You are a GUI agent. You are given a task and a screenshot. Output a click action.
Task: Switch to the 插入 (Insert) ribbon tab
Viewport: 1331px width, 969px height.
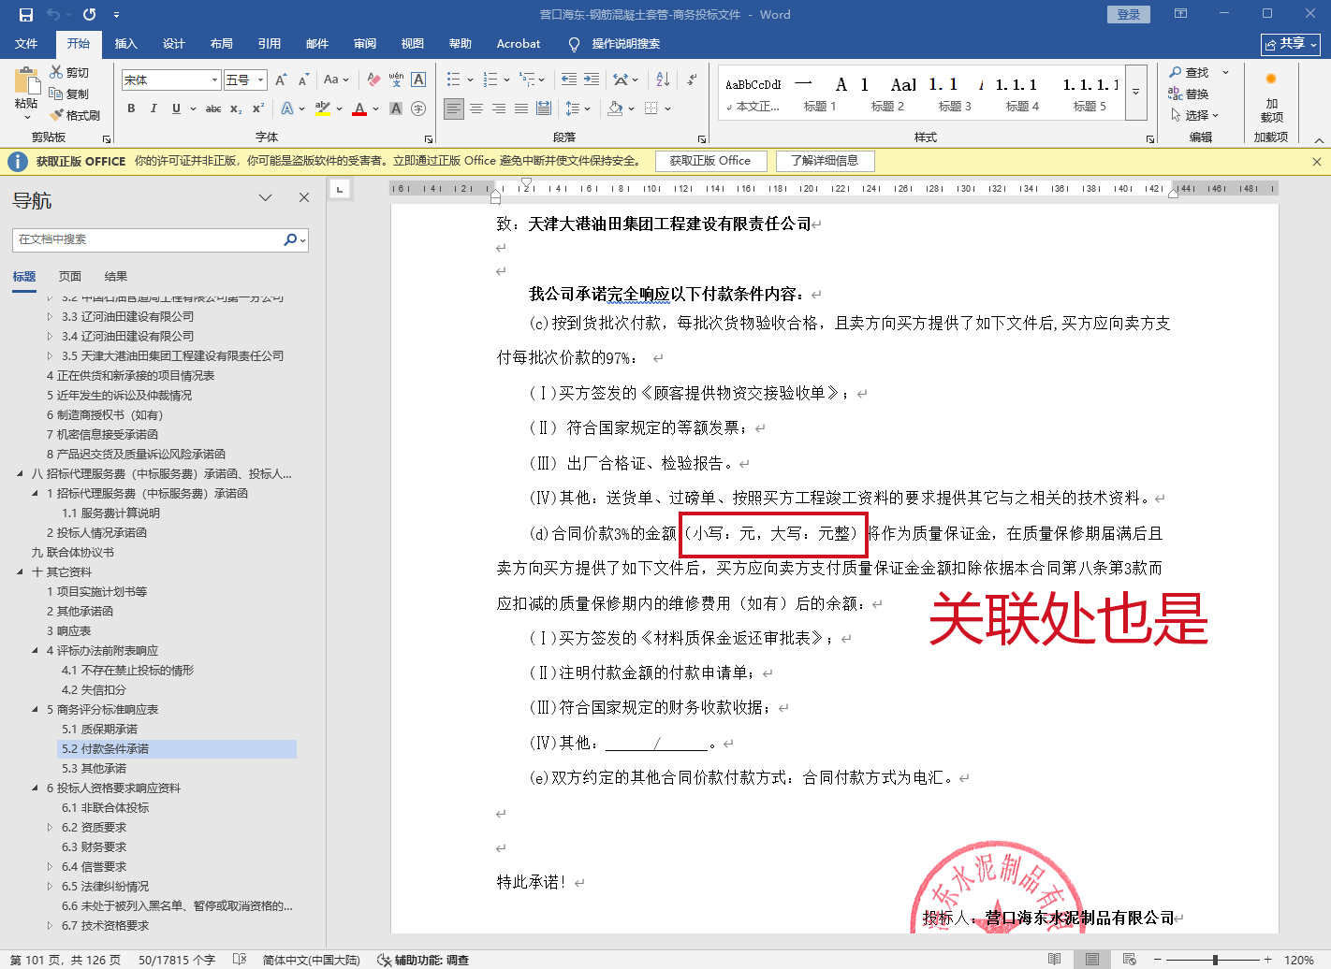(125, 44)
